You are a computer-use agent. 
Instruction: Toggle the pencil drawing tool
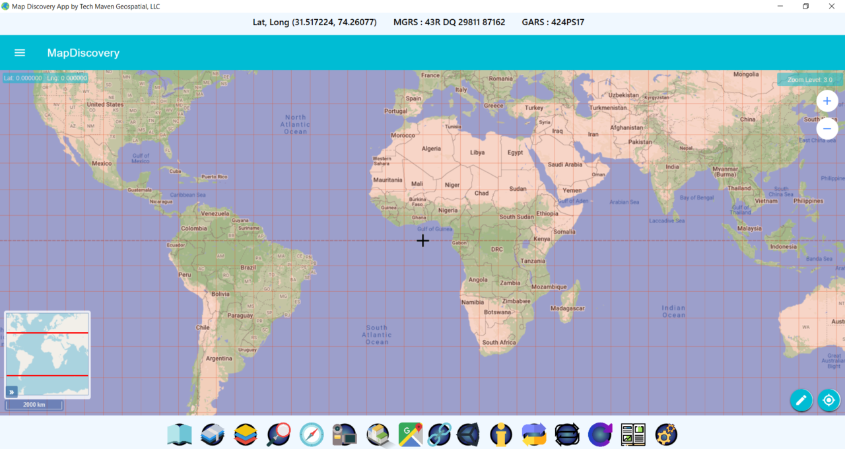pyautogui.click(x=801, y=400)
